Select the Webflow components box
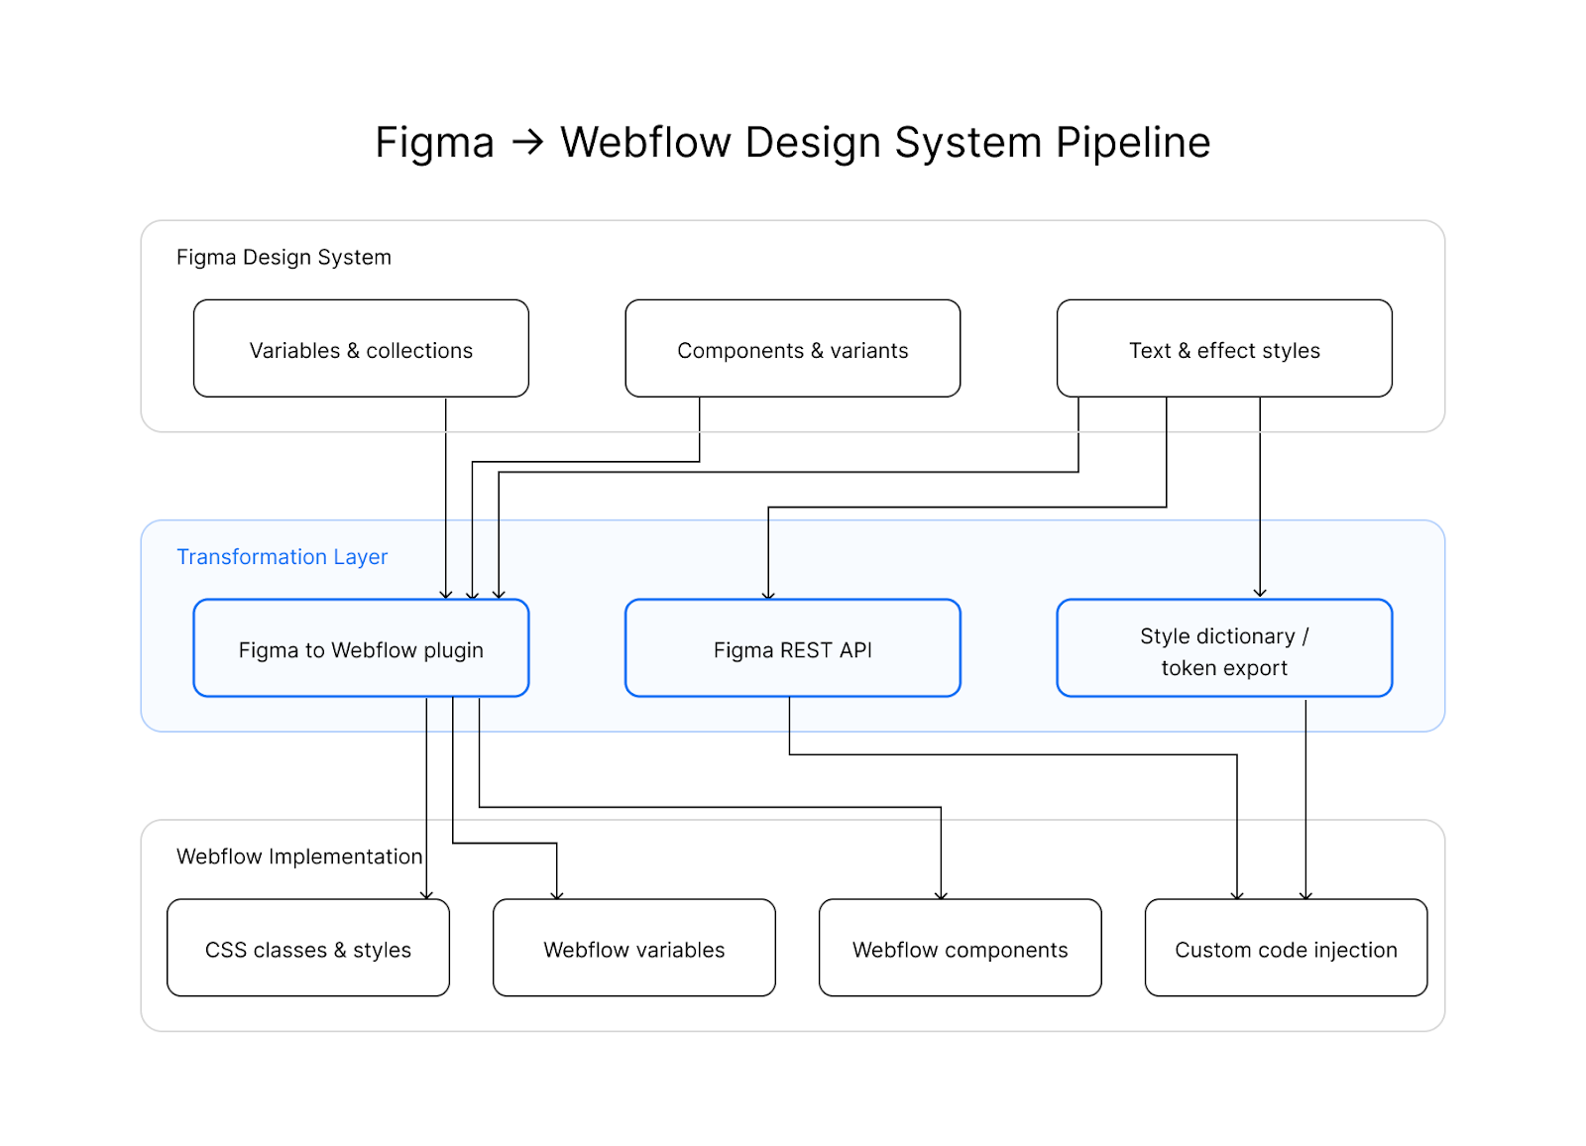Viewport: 1586px width, 1146px height. point(961,948)
